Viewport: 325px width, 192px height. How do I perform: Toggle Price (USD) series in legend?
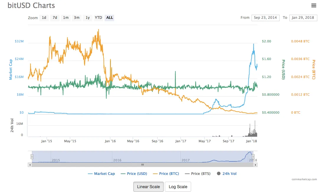[x=134, y=173]
